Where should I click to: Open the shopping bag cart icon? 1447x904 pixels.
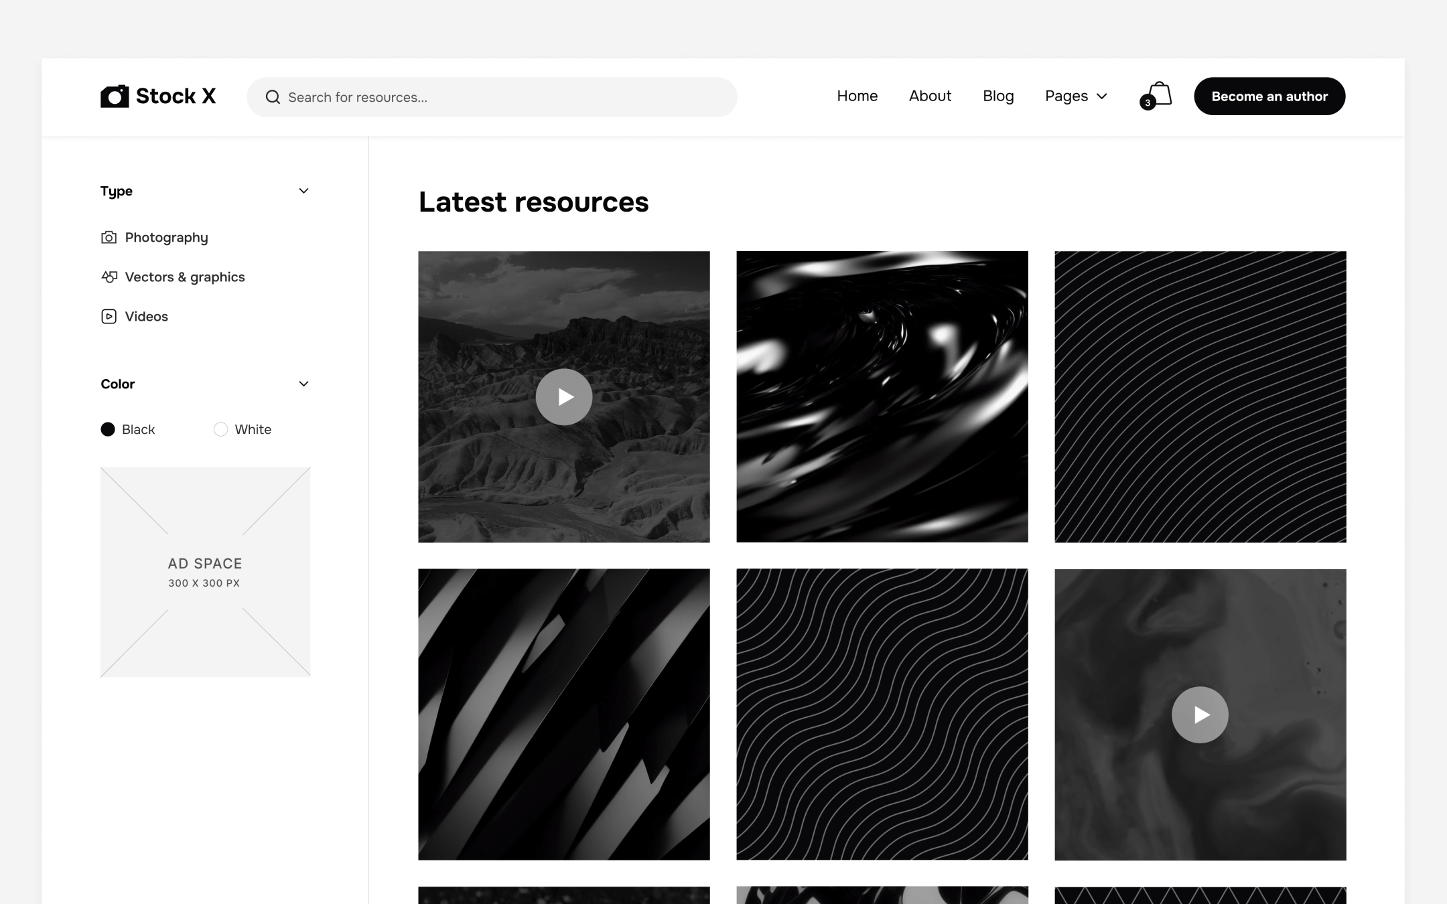pos(1160,94)
